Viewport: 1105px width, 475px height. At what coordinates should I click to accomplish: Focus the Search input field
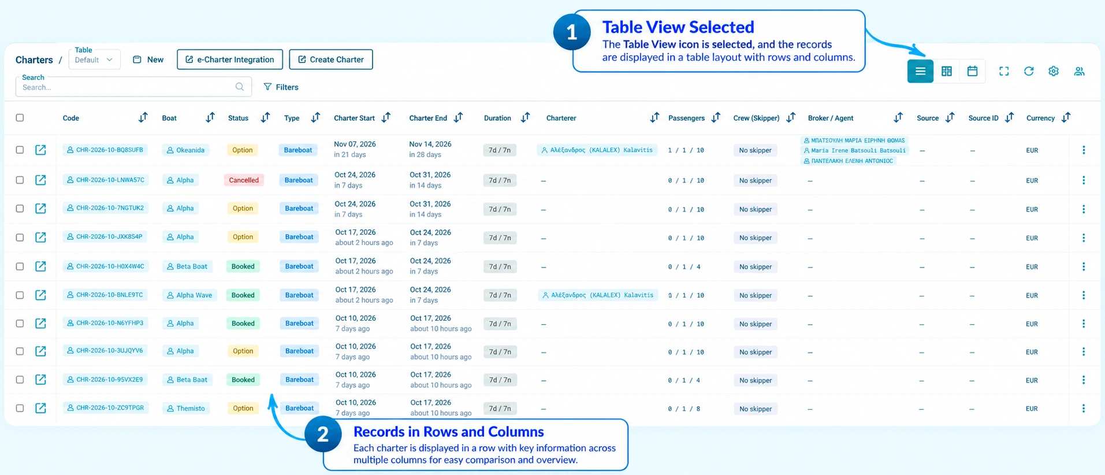coord(133,87)
